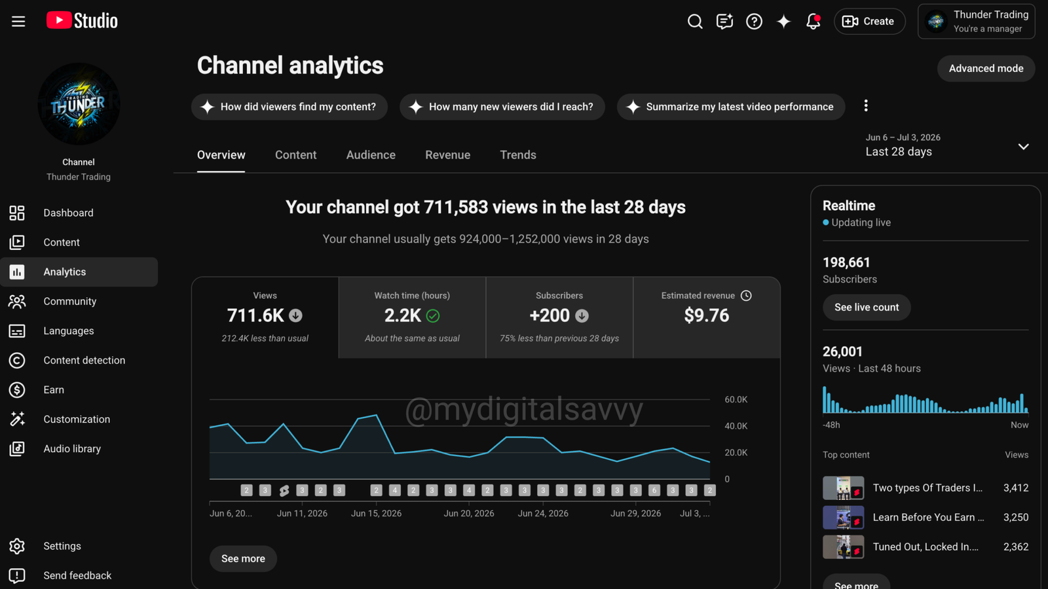Click the down arrow icon beside +200 subscribers
This screenshot has width=1048, height=589.
[x=582, y=315]
